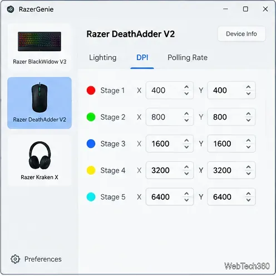The width and height of the screenshot is (276, 276).
Task: Increase Stage 2 X DPI with up arrow
Action: 186,114
